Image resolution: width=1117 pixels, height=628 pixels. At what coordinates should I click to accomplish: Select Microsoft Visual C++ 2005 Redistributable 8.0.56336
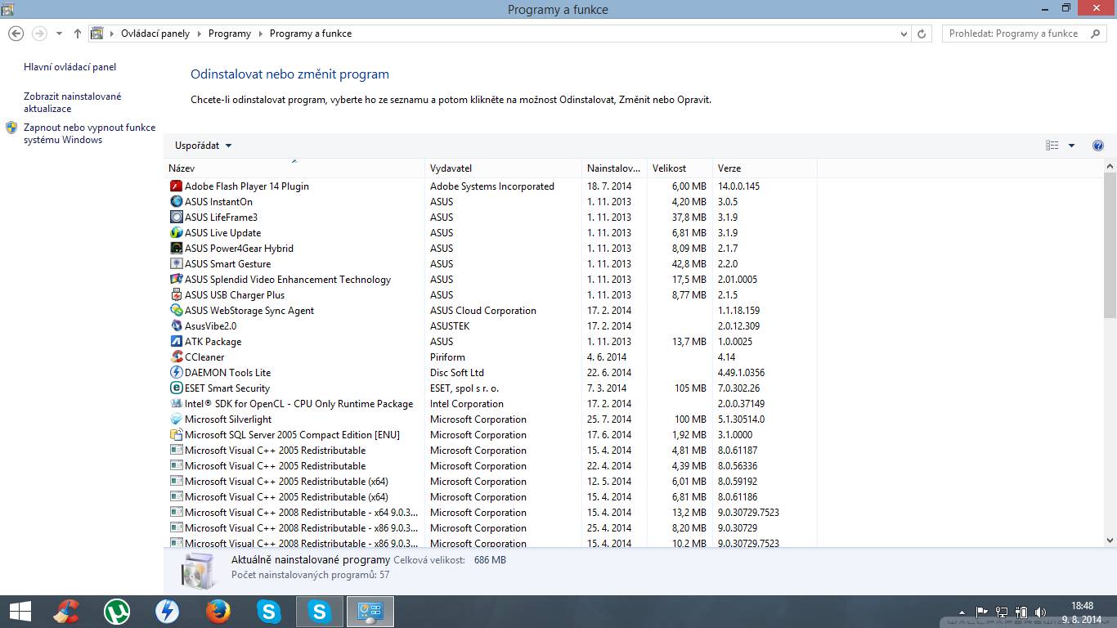pos(491,466)
